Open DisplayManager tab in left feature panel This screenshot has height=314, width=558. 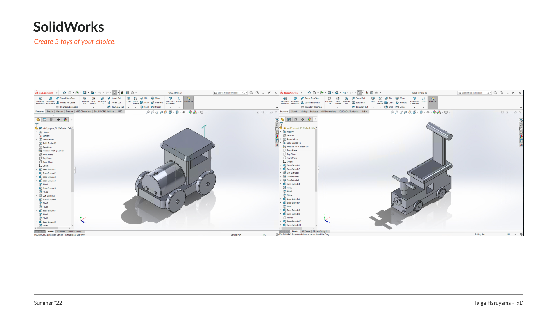[65, 119]
